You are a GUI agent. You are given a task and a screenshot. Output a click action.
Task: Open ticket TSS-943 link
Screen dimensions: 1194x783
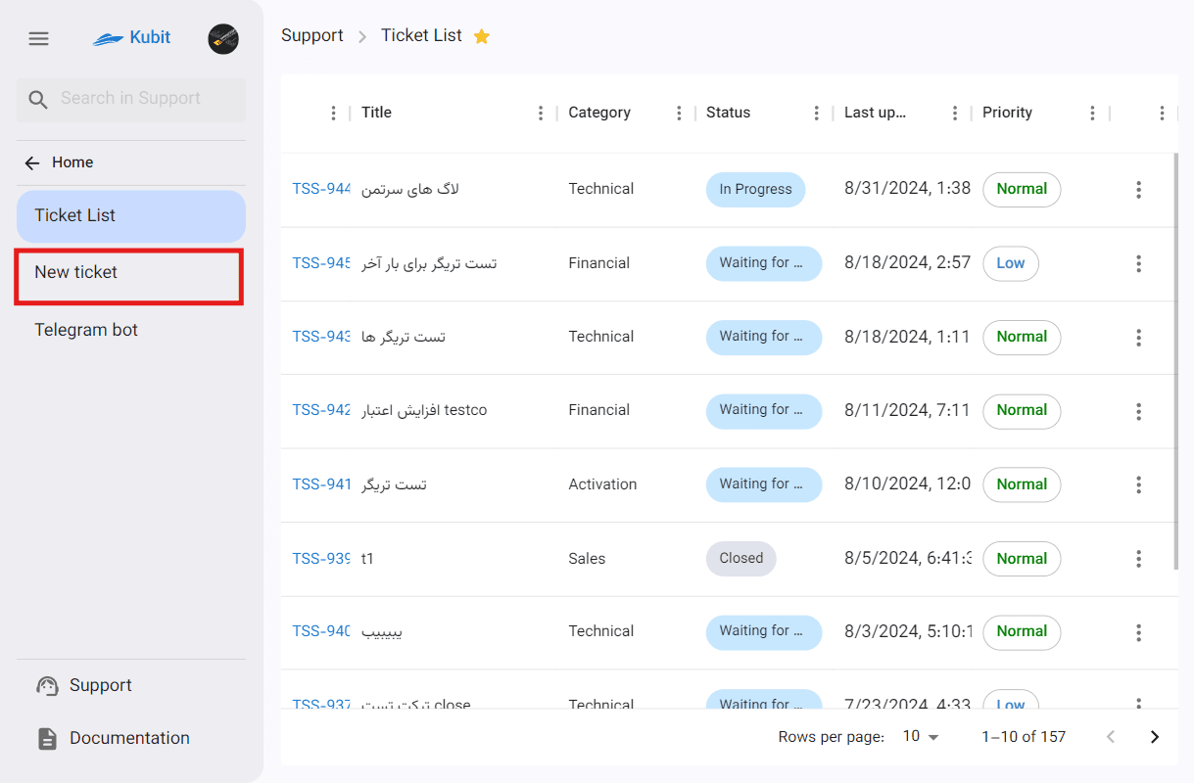tap(322, 338)
